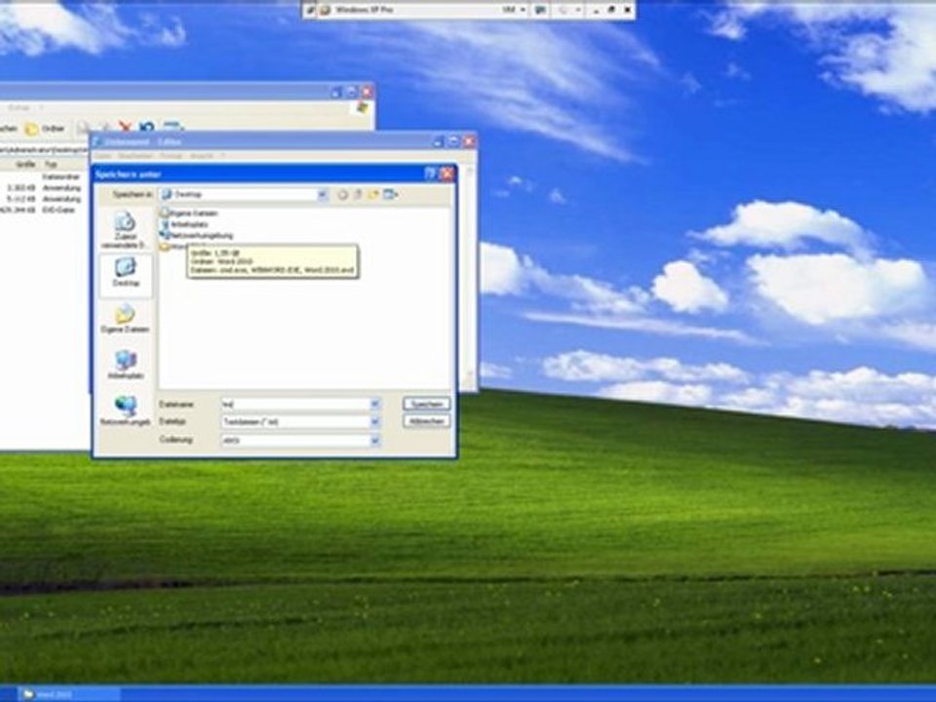Click the monitor icon in VM toolbar
Screen dimensions: 936x702
click(540, 10)
